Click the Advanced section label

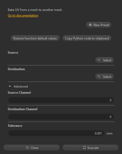coord(21,86)
